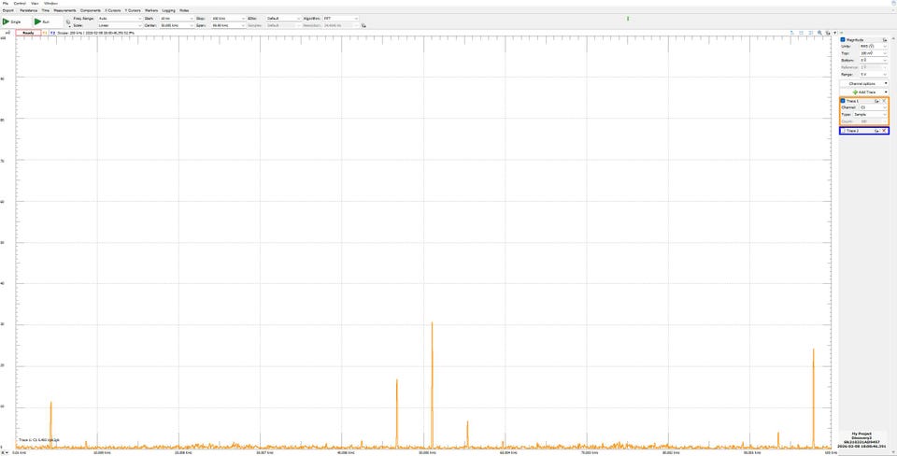Click the zoom magnifier icon above plot

(819, 33)
